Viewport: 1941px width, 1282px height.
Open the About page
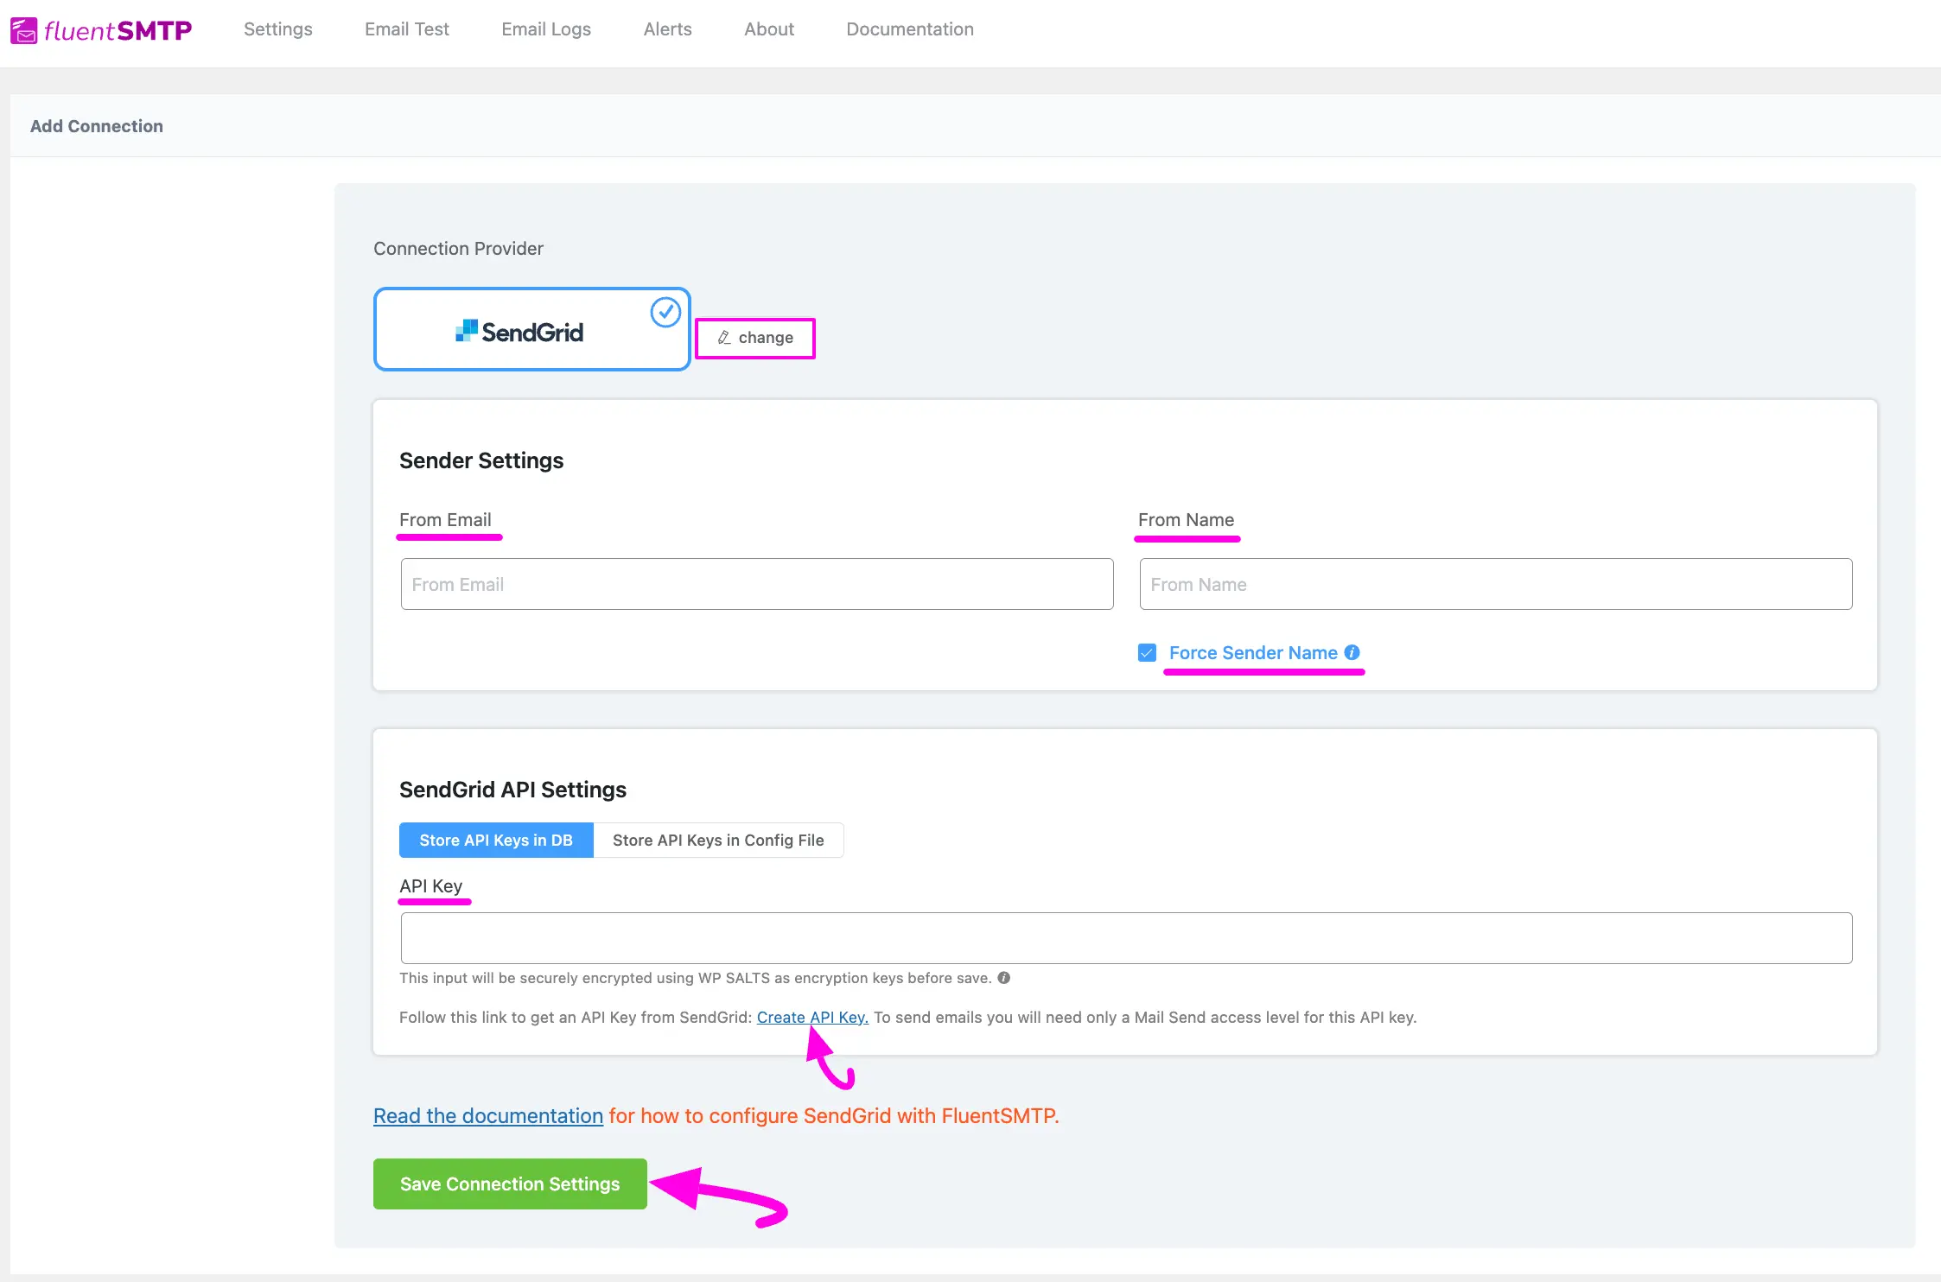coord(769,29)
